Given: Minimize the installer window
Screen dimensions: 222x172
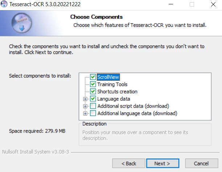Looking at the screenshot, I should pos(171,4).
